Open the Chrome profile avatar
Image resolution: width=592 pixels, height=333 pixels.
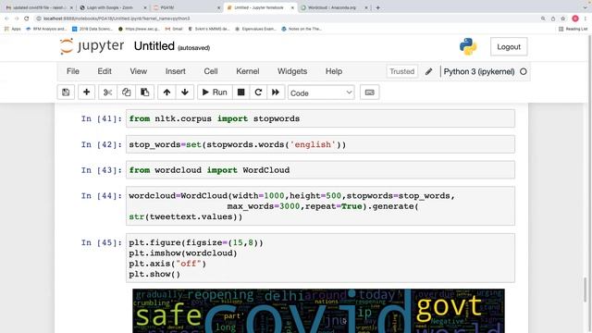575,18
